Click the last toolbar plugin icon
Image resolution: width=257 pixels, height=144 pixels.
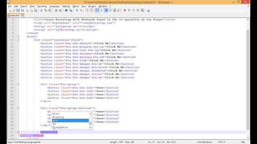pos(148,10)
